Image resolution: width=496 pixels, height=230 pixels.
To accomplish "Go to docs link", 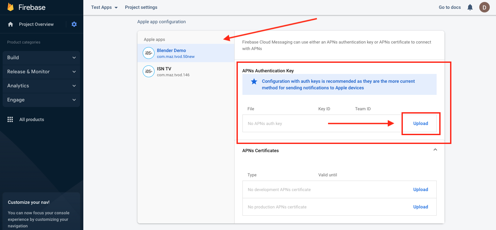I will click(x=450, y=7).
